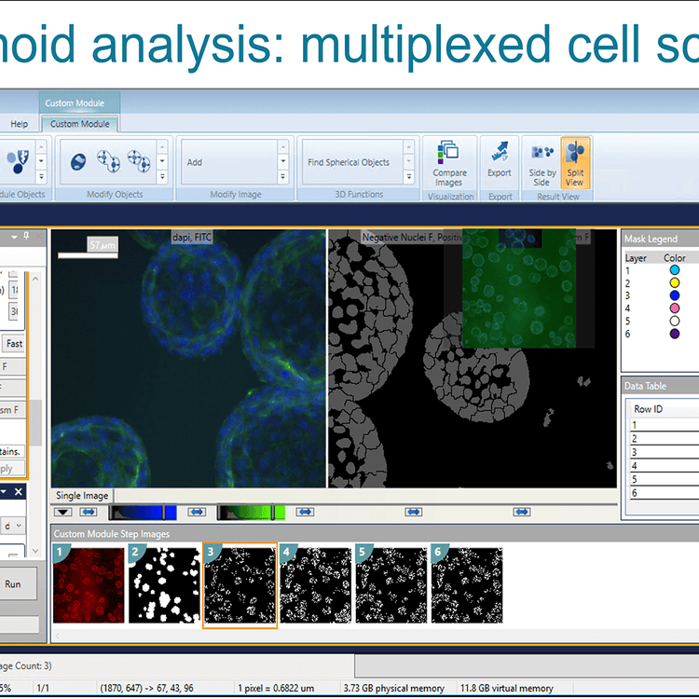Click pink color swatch for layer 4
This screenshot has height=699, width=699.
point(675,308)
